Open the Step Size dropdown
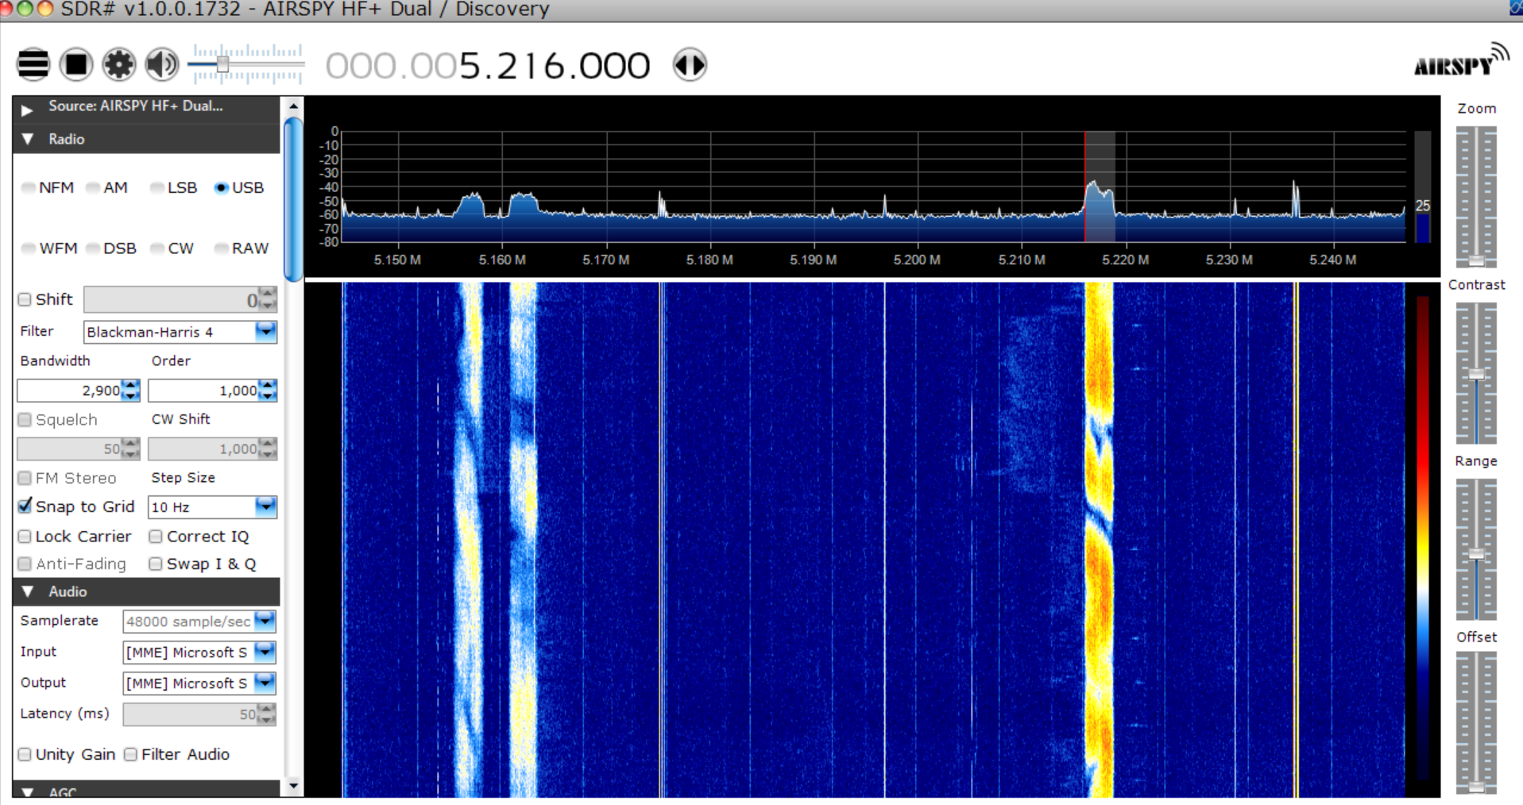Viewport: 1523px width, 805px height. point(265,506)
